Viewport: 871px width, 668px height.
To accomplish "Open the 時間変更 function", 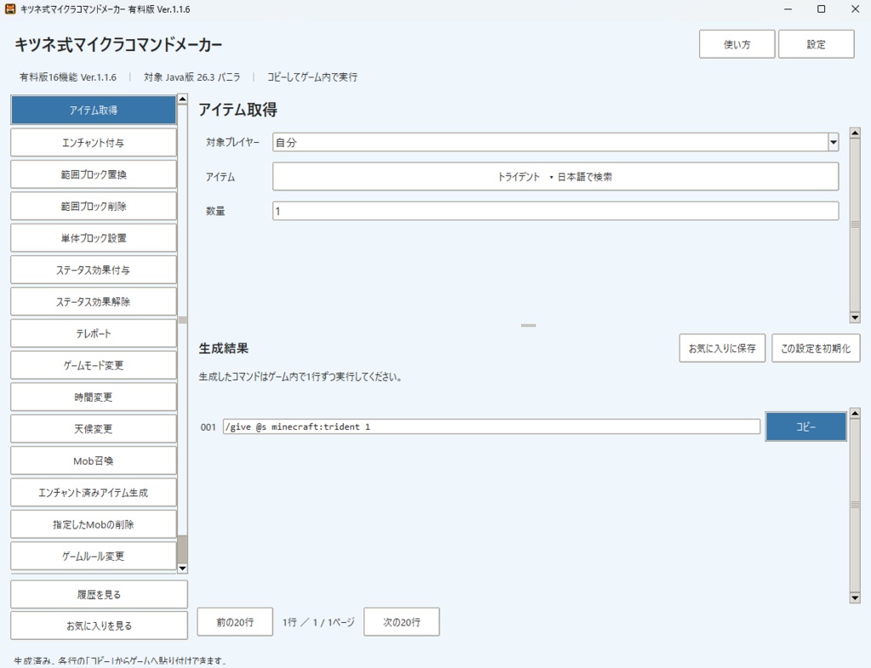I will [94, 397].
